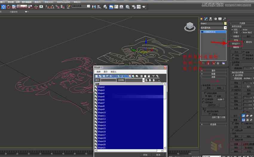Open the Curve Editor icon

116,7
